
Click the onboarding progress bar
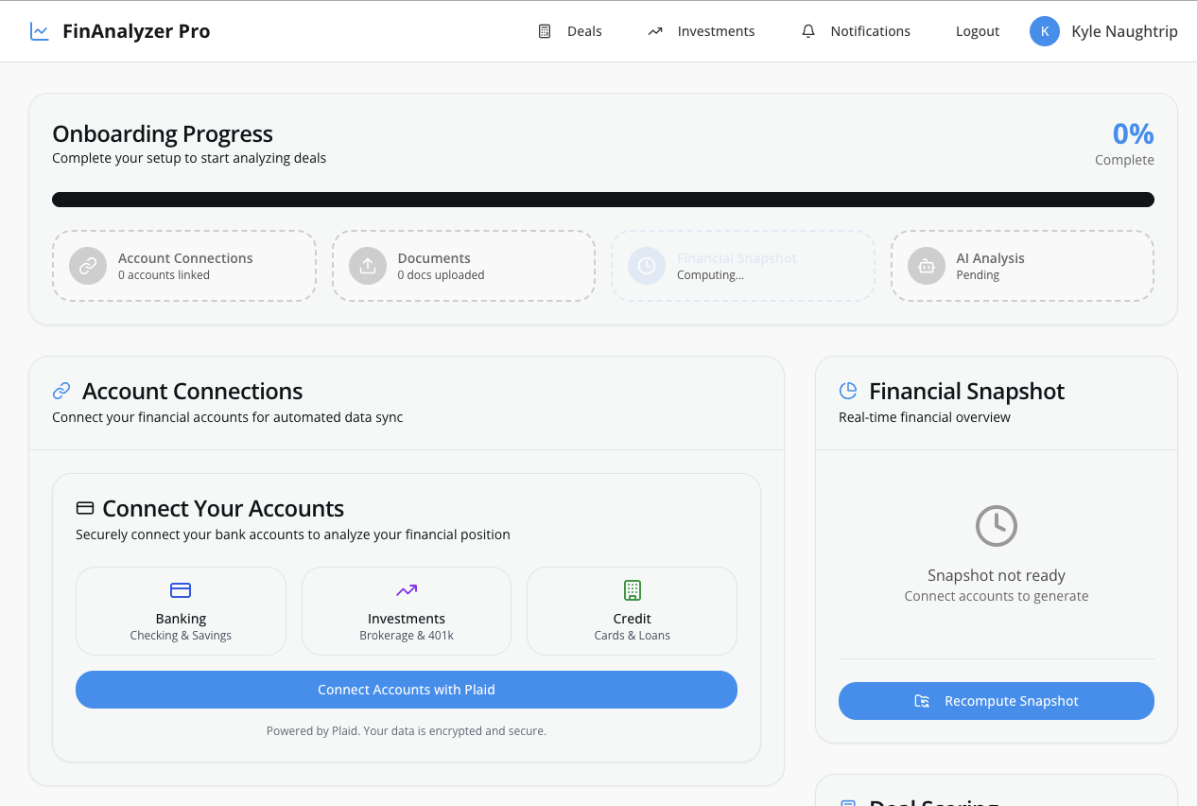point(603,199)
